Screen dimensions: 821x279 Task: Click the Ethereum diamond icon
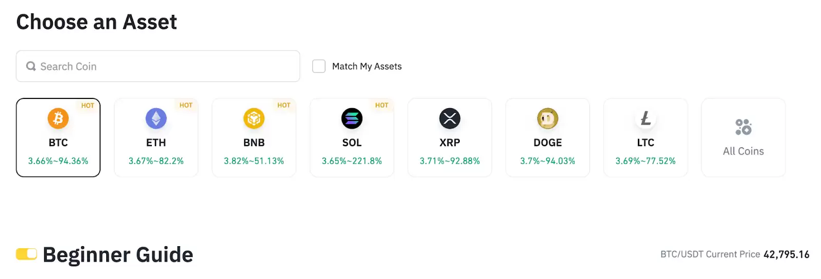tap(156, 118)
